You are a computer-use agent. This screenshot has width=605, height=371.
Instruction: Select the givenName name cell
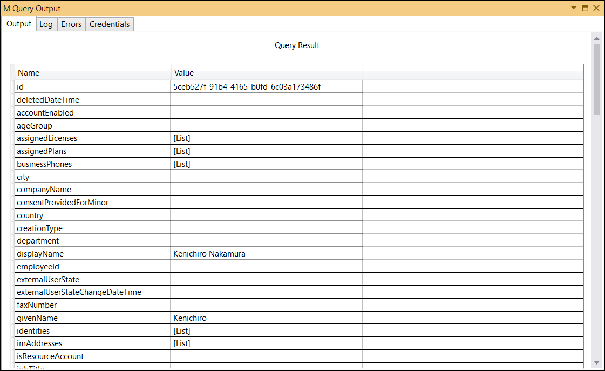[93, 318]
